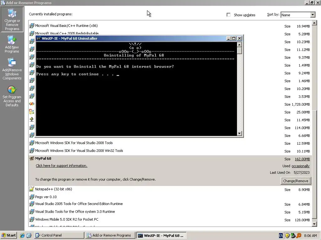Click the Notepad++ program icon
Screen dimensions: 321x240
[32, 189]
